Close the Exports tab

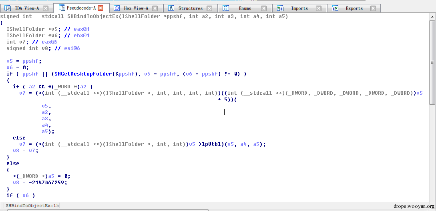click(x=374, y=8)
